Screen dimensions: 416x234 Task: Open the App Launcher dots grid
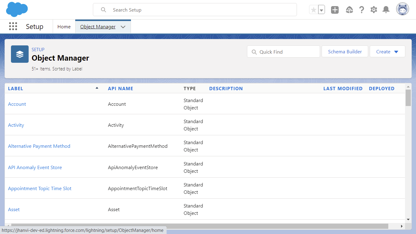(13, 27)
